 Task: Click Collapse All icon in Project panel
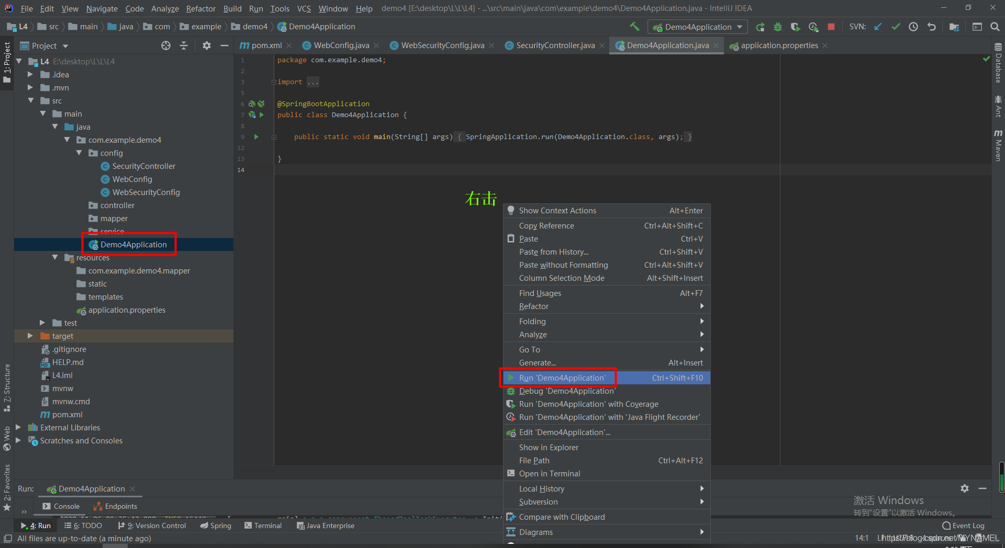click(x=184, y=45)
